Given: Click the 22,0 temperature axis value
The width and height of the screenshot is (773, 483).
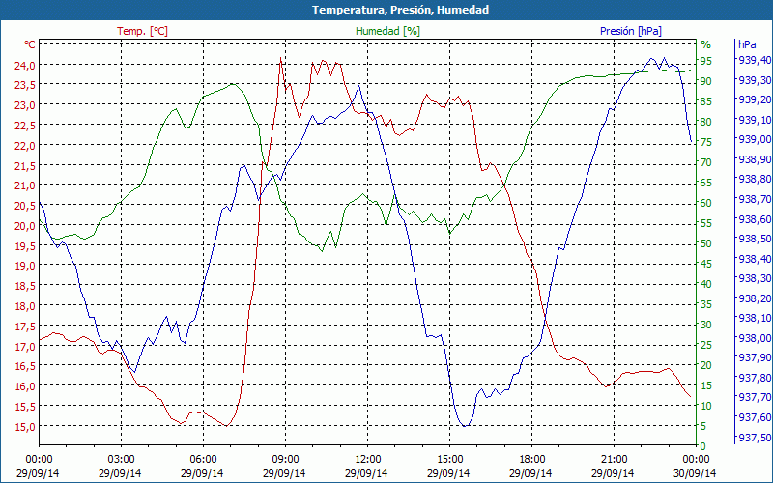Looking at the screenshot, I should coord(25,146).
